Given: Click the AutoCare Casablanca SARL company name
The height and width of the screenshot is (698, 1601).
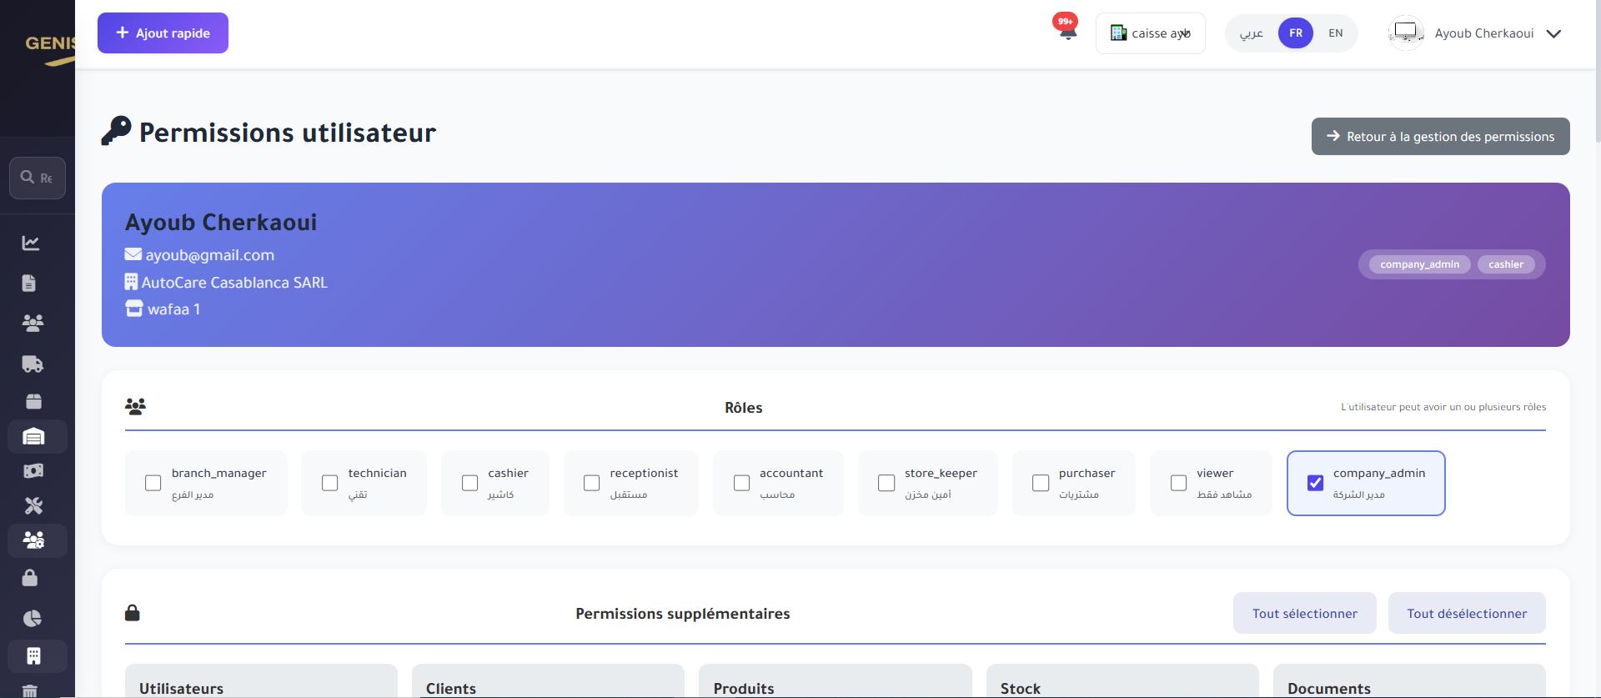Looking at the screenshot, I should 234,283.
